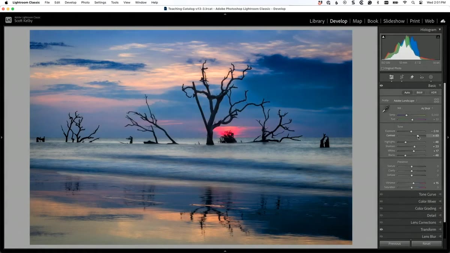This screenshot has height=253, width=450.
Task: Collapse the Basic panel
Action: [x=440, y=86]
